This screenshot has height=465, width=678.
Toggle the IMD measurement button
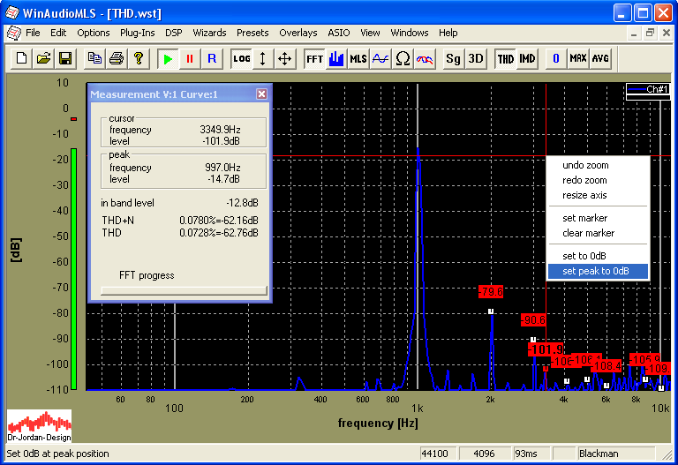pyautogui.click(x=527, y=59)
